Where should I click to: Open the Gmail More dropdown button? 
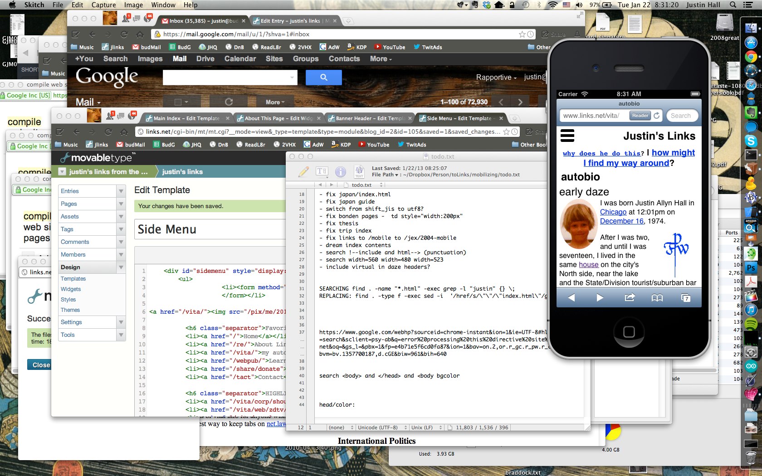275,102
